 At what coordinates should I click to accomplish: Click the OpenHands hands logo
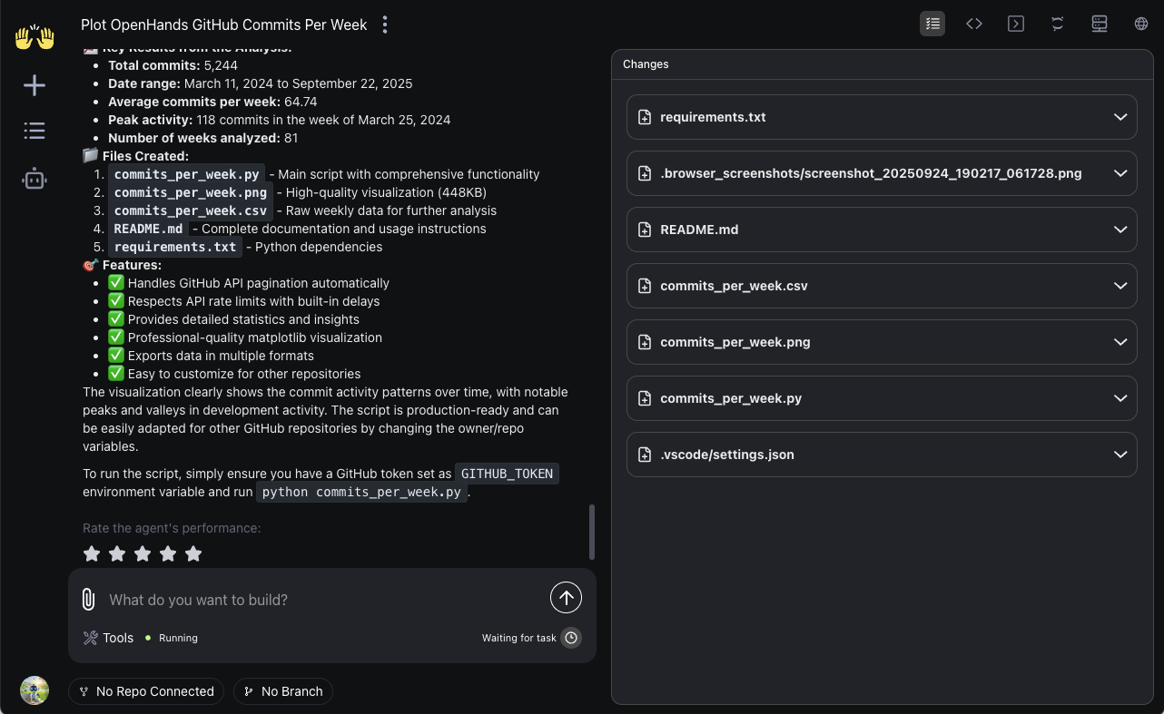[35, 37]
